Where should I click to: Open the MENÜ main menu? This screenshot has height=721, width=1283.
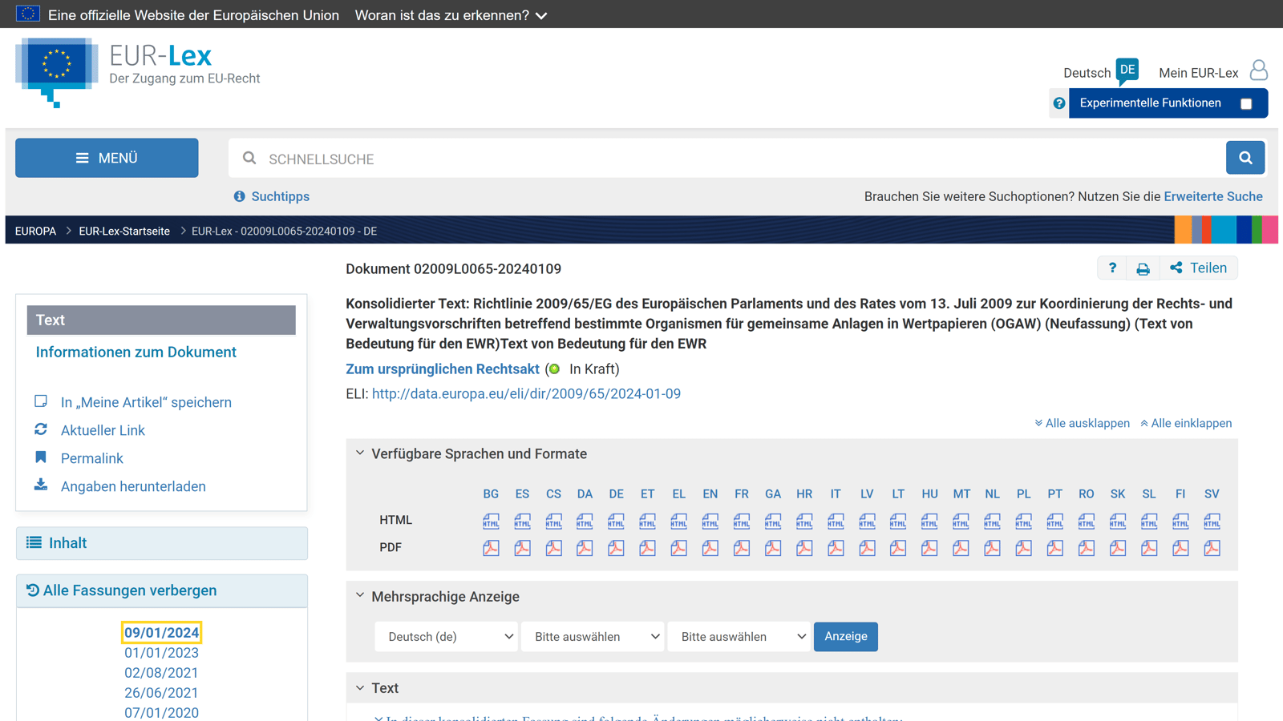pyautogui.click(x=107, y=158)
